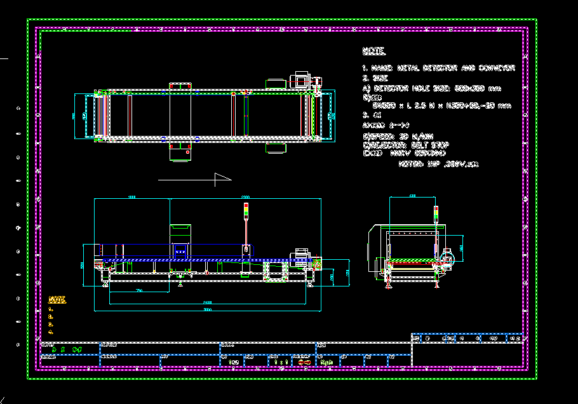Click the 1:1 scale value in the title block

tap(281, 361)
